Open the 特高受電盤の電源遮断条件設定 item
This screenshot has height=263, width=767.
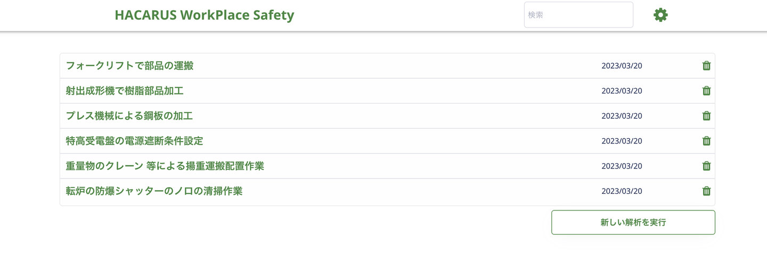pyautogui.click(x=134, y=141)
